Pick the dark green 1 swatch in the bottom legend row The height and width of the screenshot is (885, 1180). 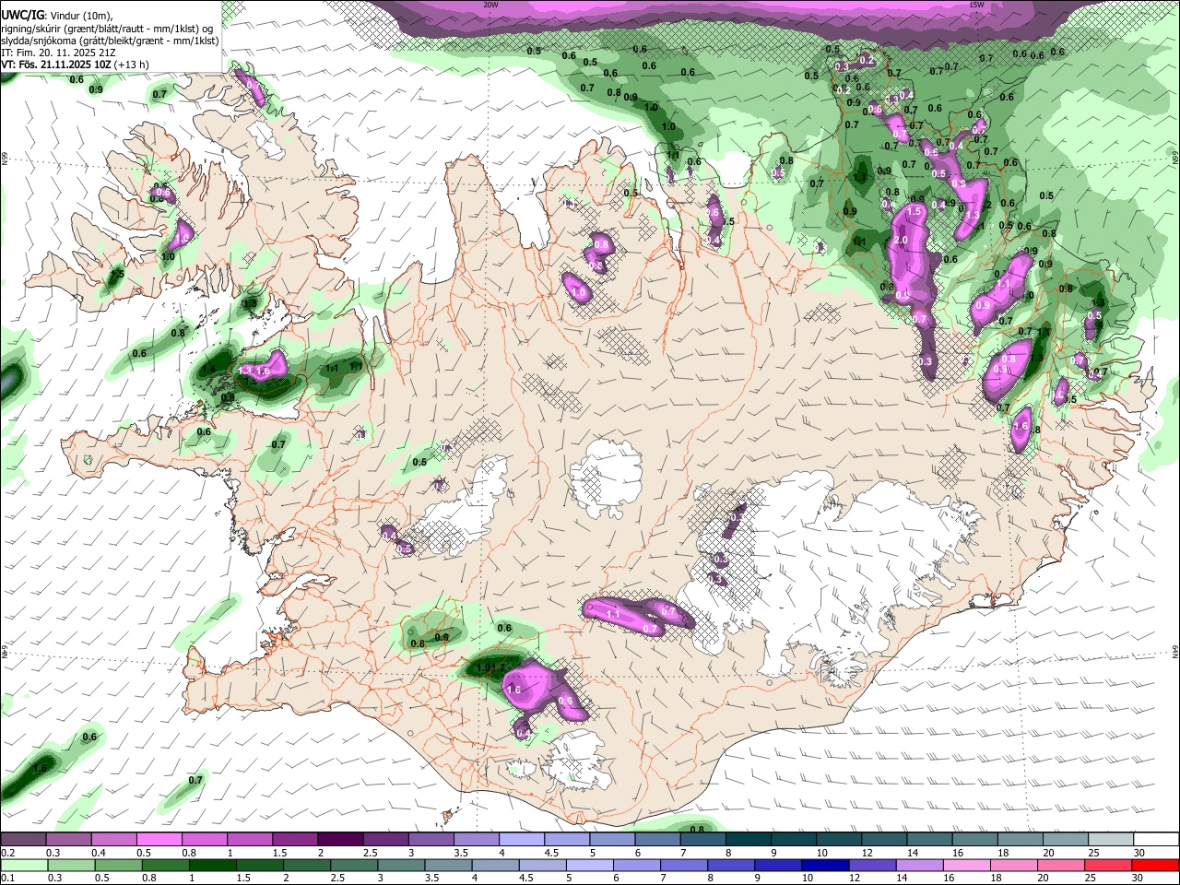click(x=213, y=865)
